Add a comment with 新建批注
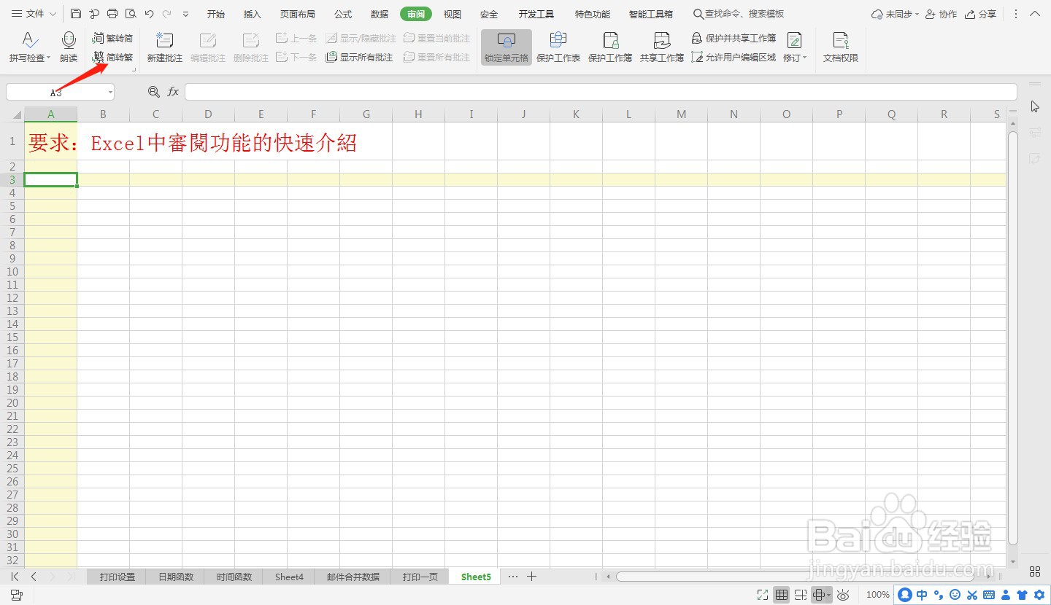This screenshot has width=1051, height=605. coord(165,48)
